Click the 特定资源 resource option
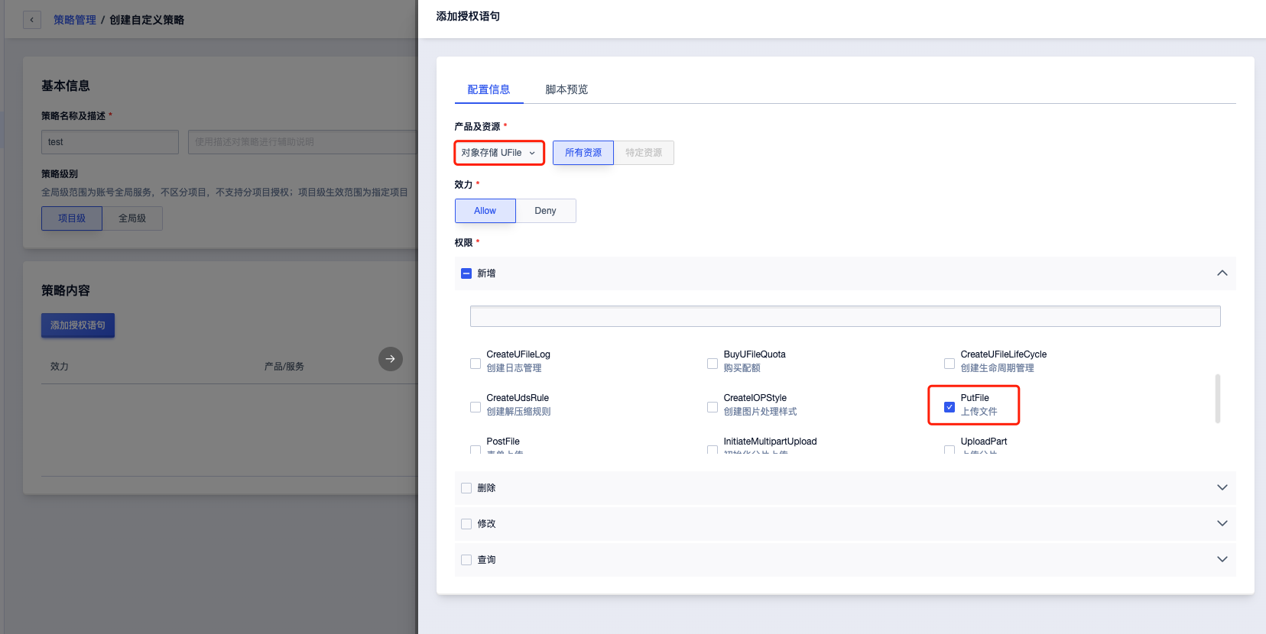The image size is (1266, 634). coord(644,153)
